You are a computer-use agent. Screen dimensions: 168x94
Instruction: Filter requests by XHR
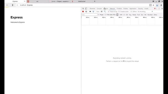[x=121, y=15]
